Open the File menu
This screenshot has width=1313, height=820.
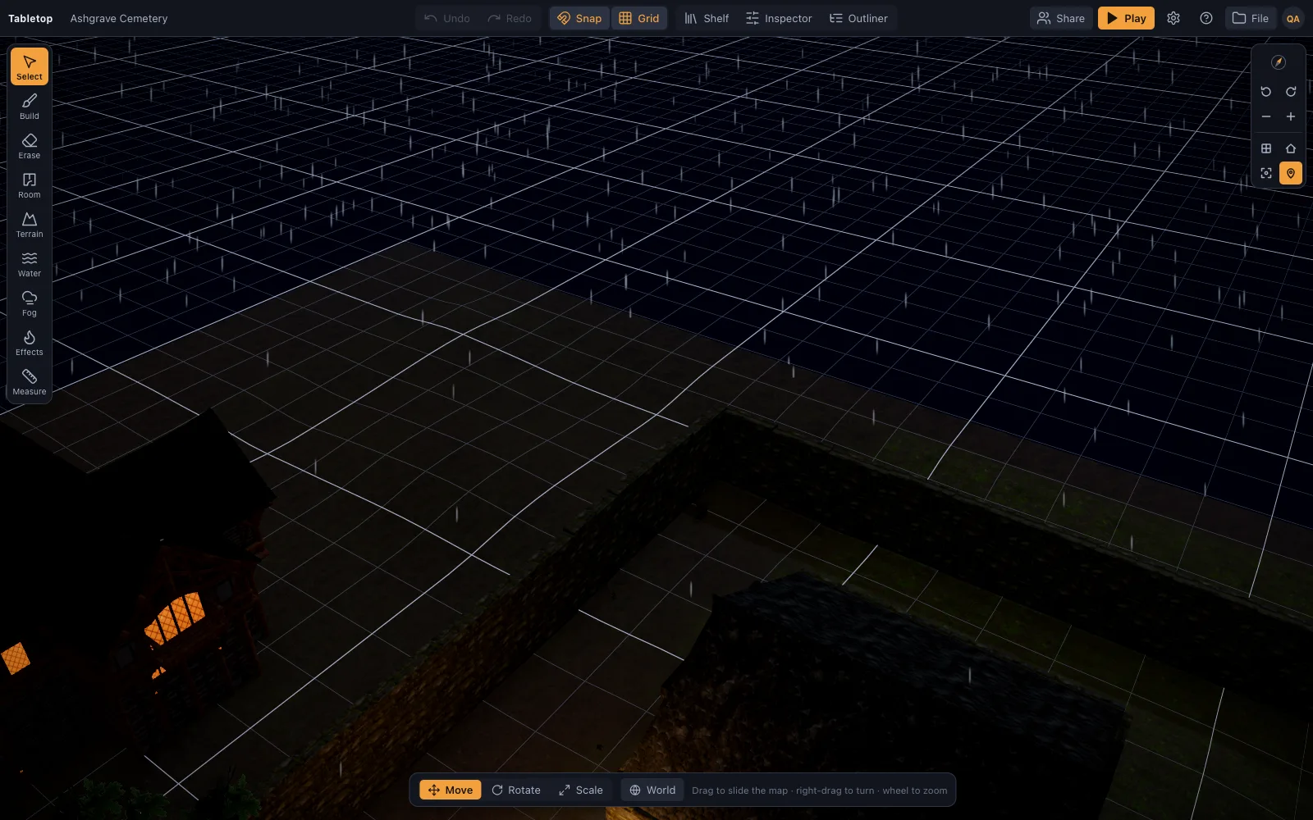pos(1251,18)
